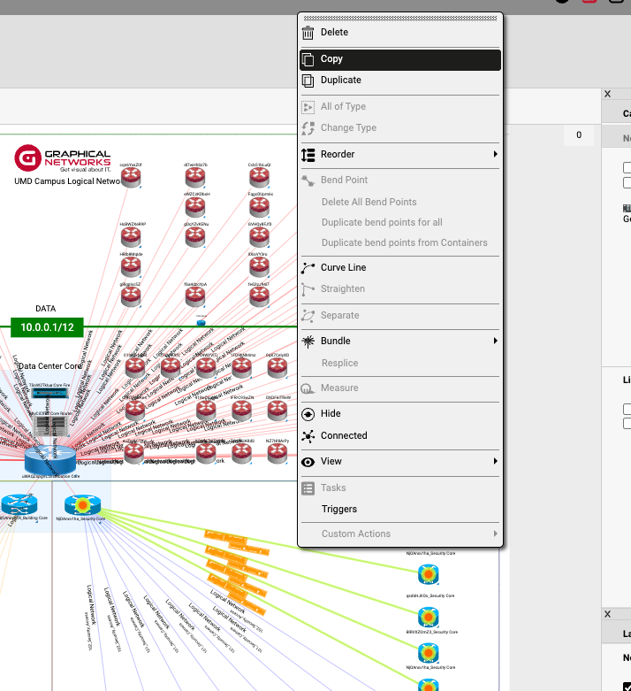
Task: Enable the first checkbox under the Li section
Action: [x=627, y=409]
